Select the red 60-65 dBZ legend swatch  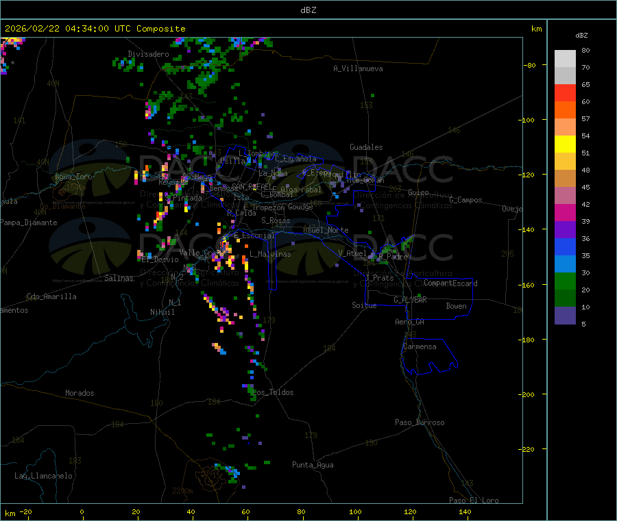(565, 93)
